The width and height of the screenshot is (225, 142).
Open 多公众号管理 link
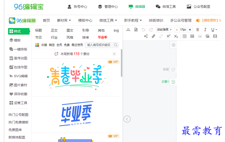(181, 21)
